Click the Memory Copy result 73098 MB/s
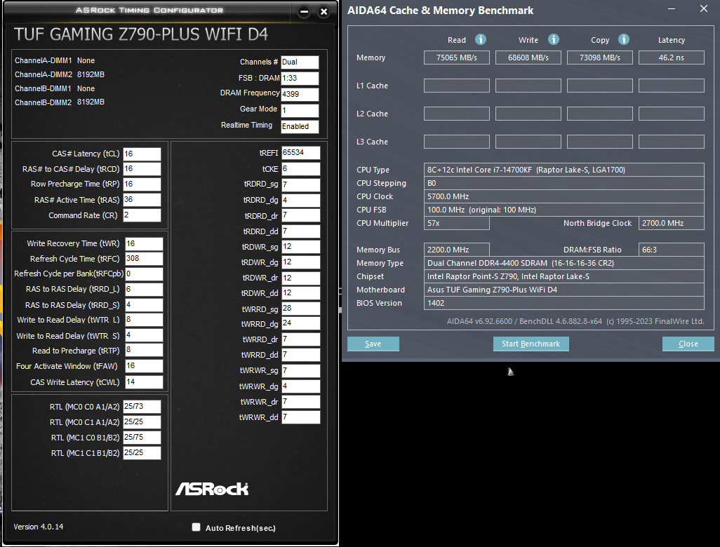Viewport: 720px width, 547px height. [600, 58]
